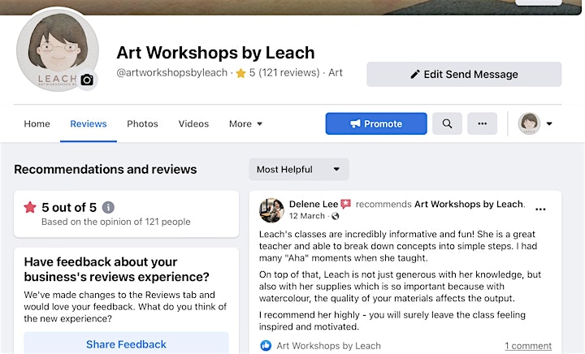Screen dimensions: 585x354
Task: Click the yellow star in the page header rating
Action: (x=240, y=73)
